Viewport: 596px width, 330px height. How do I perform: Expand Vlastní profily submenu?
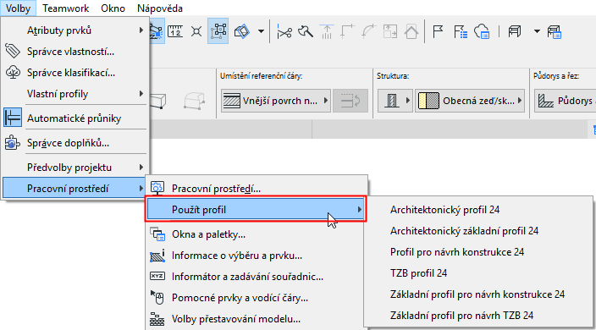(74, 94)
